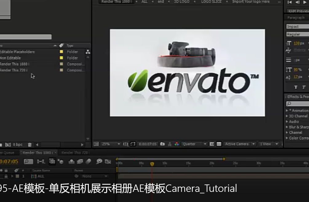This screenshot has width=309, height=202.
Task: Click the show snapshot icon
Action: 169,144
